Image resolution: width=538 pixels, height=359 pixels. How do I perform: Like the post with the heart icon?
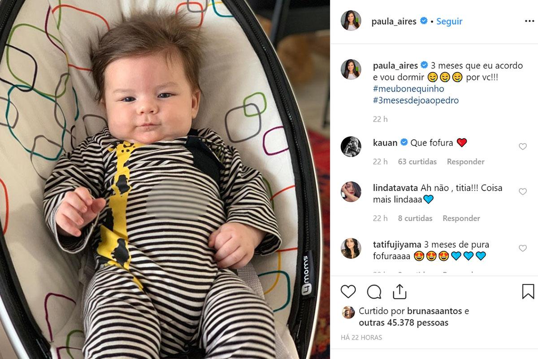pyautogui.click(x=348, y=292)
